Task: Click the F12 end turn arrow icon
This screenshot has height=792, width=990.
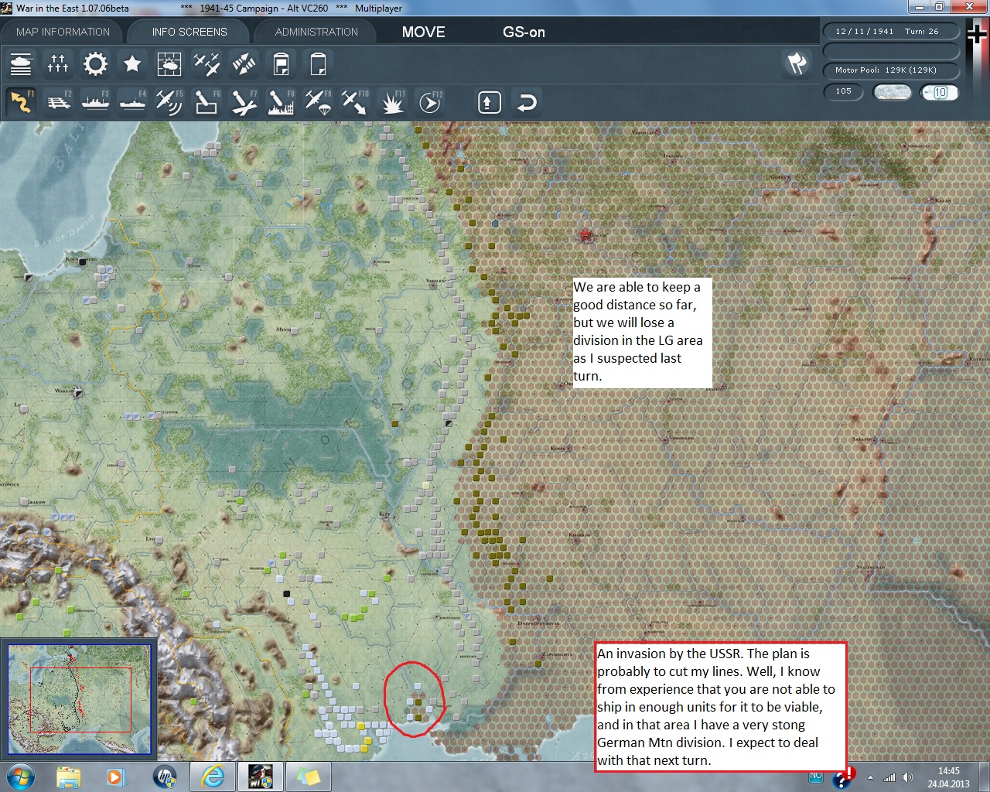Action: click(430, 102)
